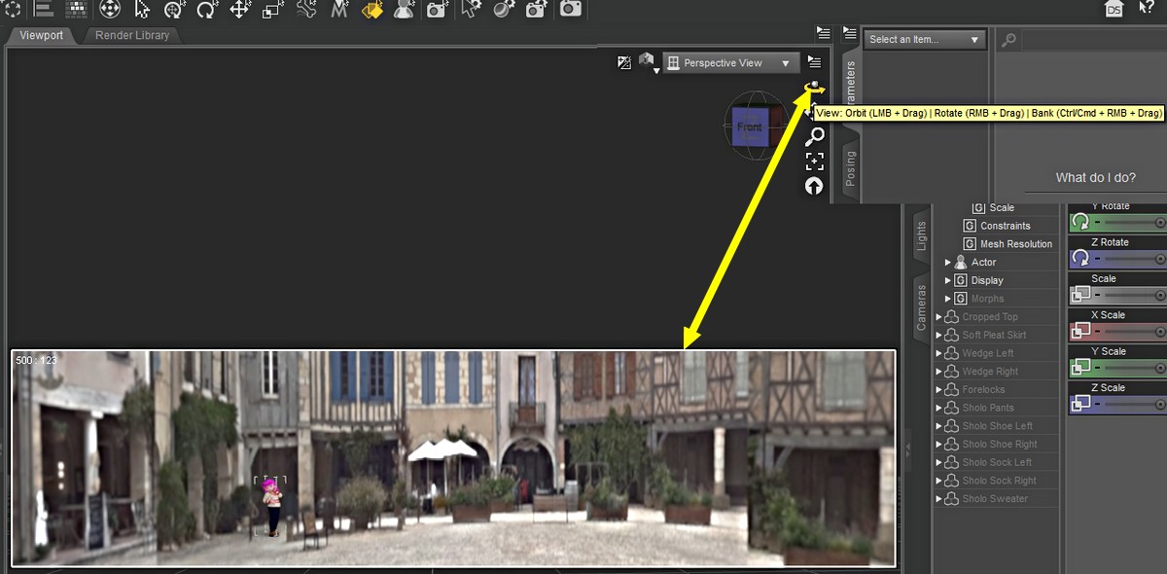The width and height of the screenshot is (1167, 574).
Task: Click the Reset view up-arrow icon
Action: pyautogui.click(x=815, y=186)
